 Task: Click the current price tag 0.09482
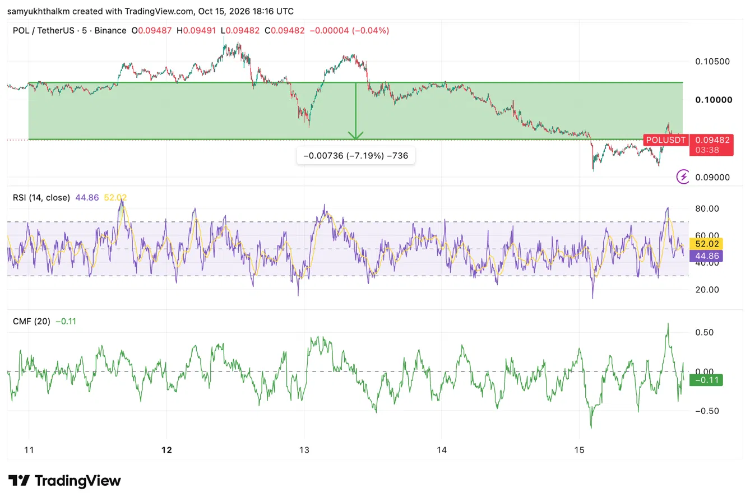(x=711, y=140)
